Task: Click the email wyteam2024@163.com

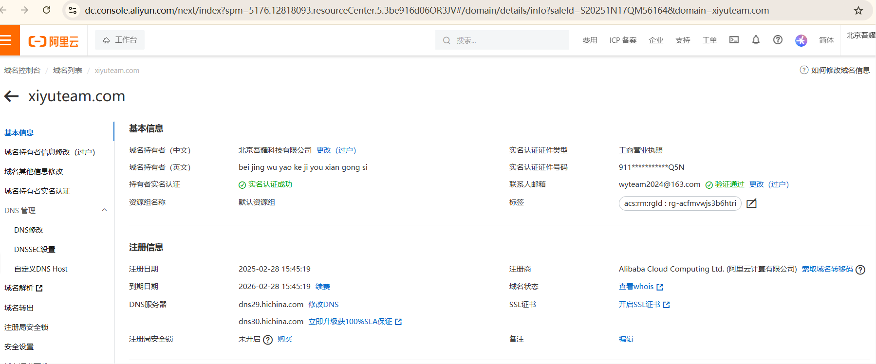Action: tap(659, 184)
